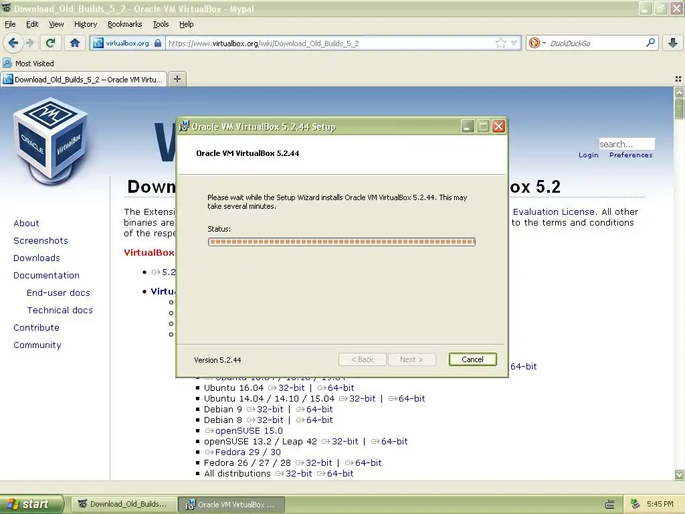Open the Downloads sidebar link
Screen dimensions: 685x514
click(x=37, y=258)
